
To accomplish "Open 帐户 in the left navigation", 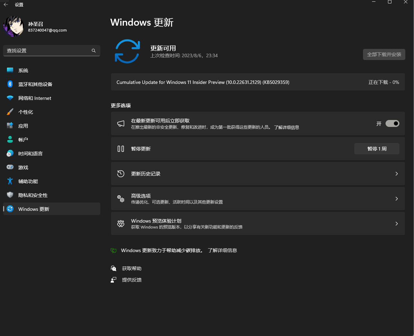I will click(x=23, y=139).
